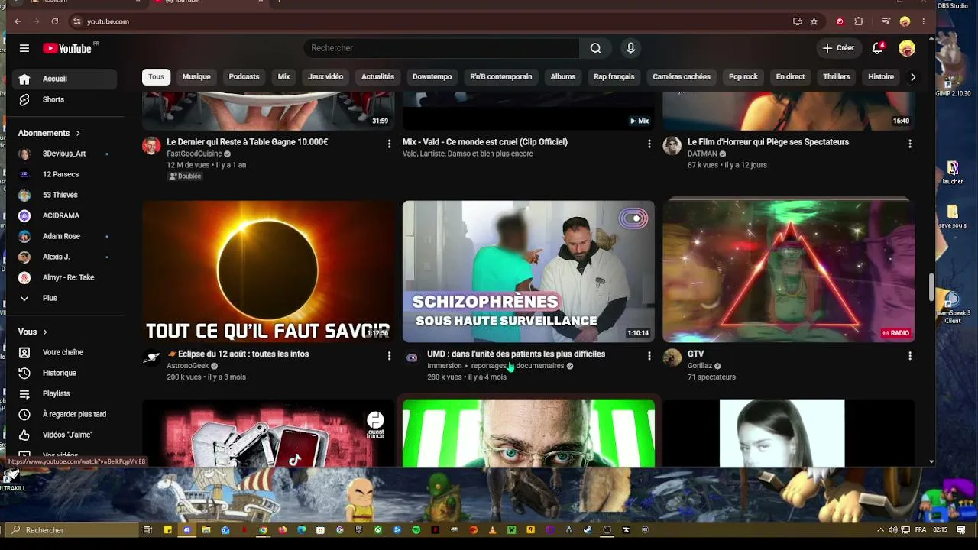Open Chrome from the Windows taskbar
Image resolution: width=978 pixels, height=550 pixels.
coord(263,529)
